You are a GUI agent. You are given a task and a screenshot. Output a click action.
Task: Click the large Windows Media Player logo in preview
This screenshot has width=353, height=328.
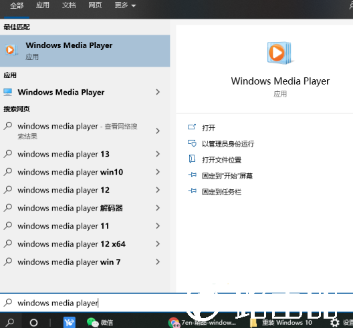click(280, 53)
